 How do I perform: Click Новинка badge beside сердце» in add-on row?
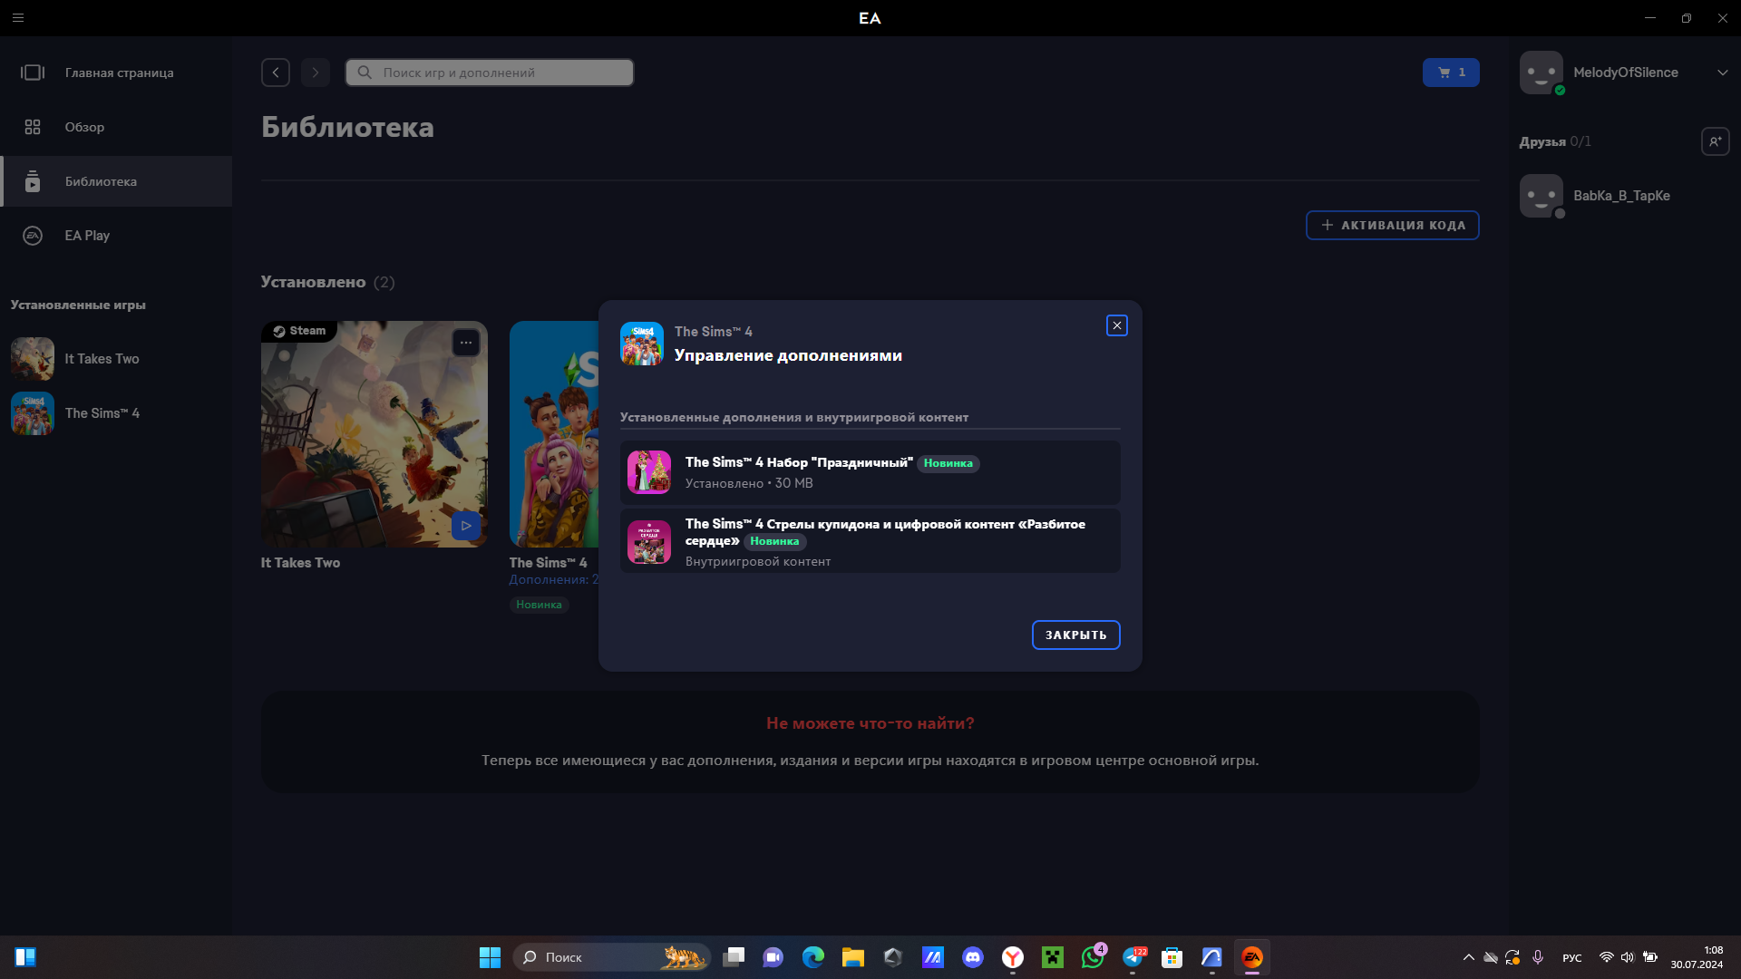(774, 541)
